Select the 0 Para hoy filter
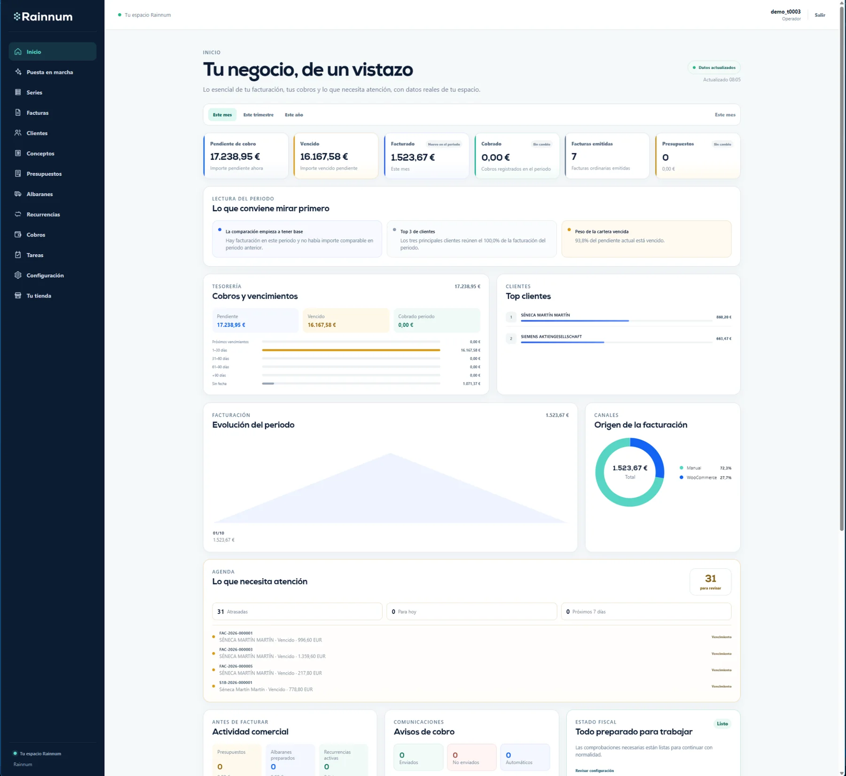 tap(471, 612)
